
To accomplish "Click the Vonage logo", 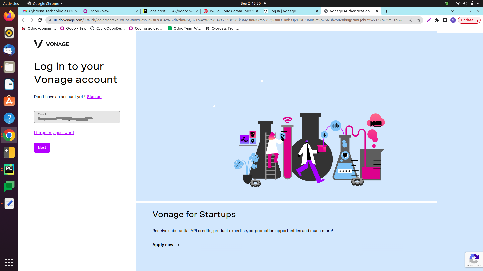I will (51, 44).
